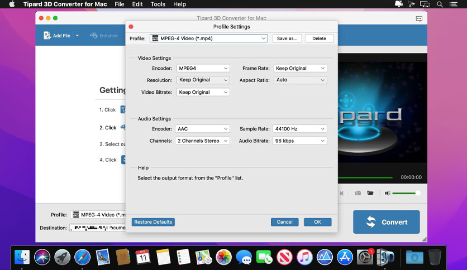Open the snapshot folder icon
This screenshot has width=467, height=270.
point(370,193)
